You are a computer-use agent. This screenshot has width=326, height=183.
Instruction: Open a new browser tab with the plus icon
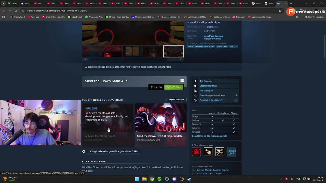(x=291, y=3)
